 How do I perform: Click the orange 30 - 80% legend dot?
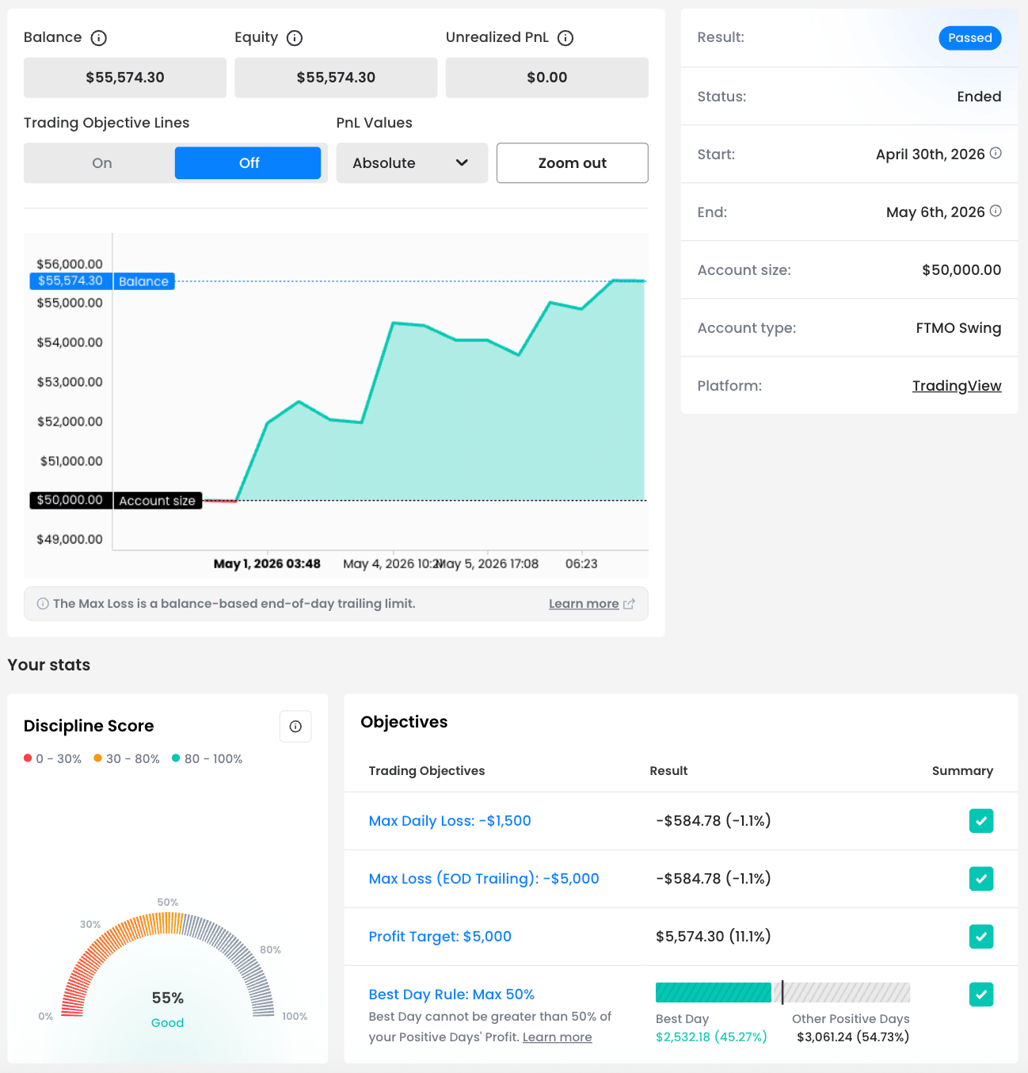[97, 758]
